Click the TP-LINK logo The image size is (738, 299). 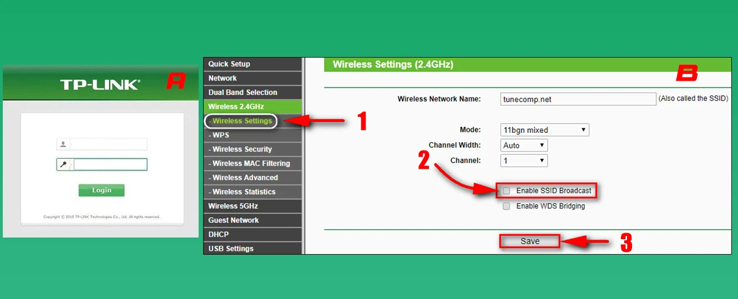(x=100, y=84)
